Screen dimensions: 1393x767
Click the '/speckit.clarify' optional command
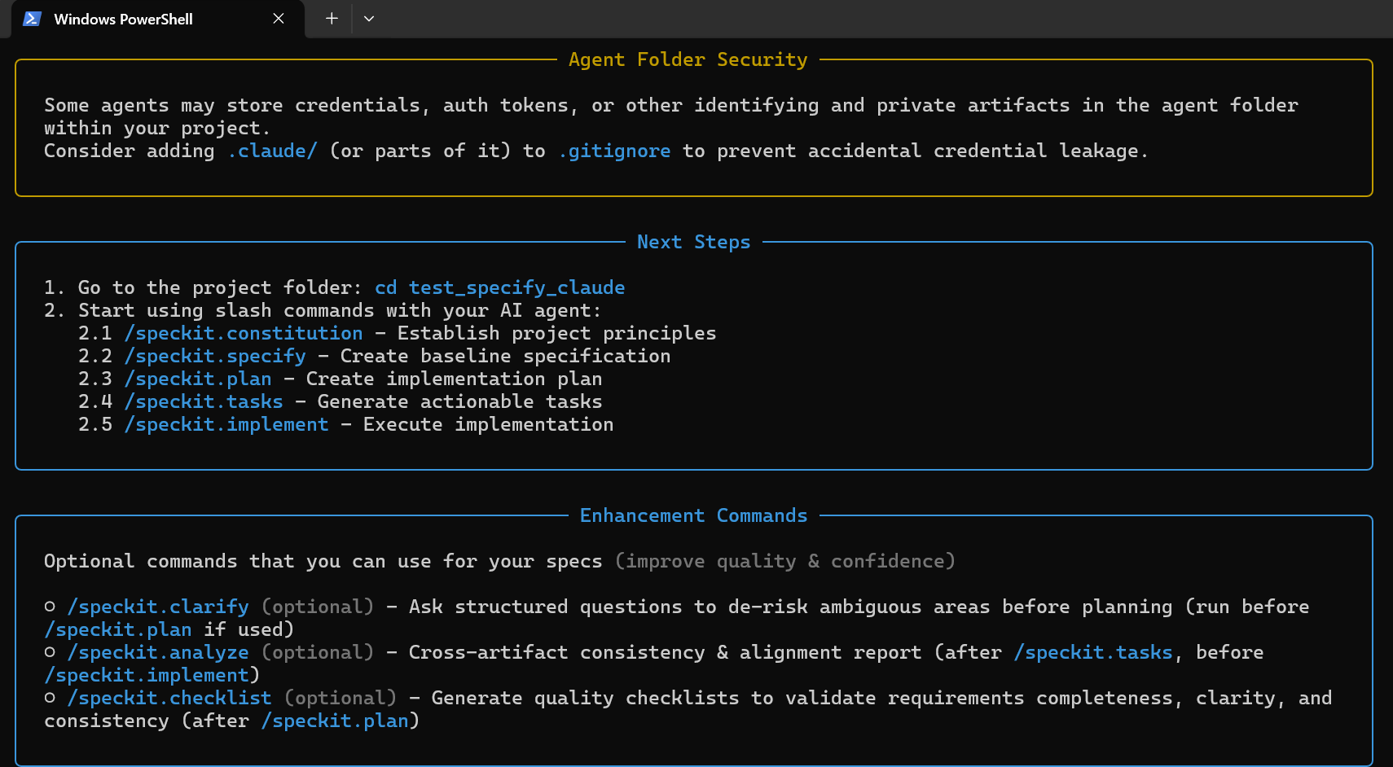click(158, 607)
